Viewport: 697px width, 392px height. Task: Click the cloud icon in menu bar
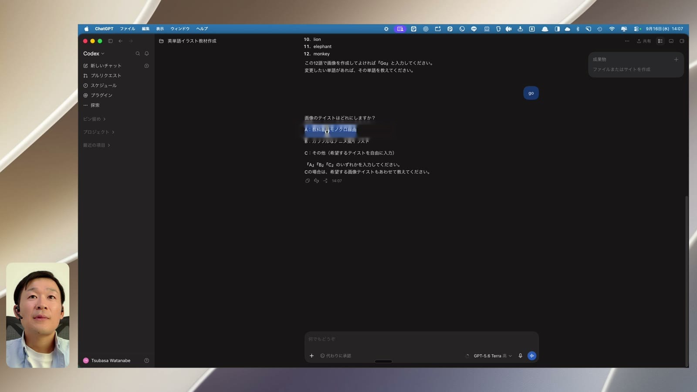tap(567, 29)
